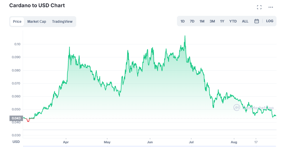Viewport: 284px width, 147px height.
Task: Click the Aug x-axis label
Action: 234,142
